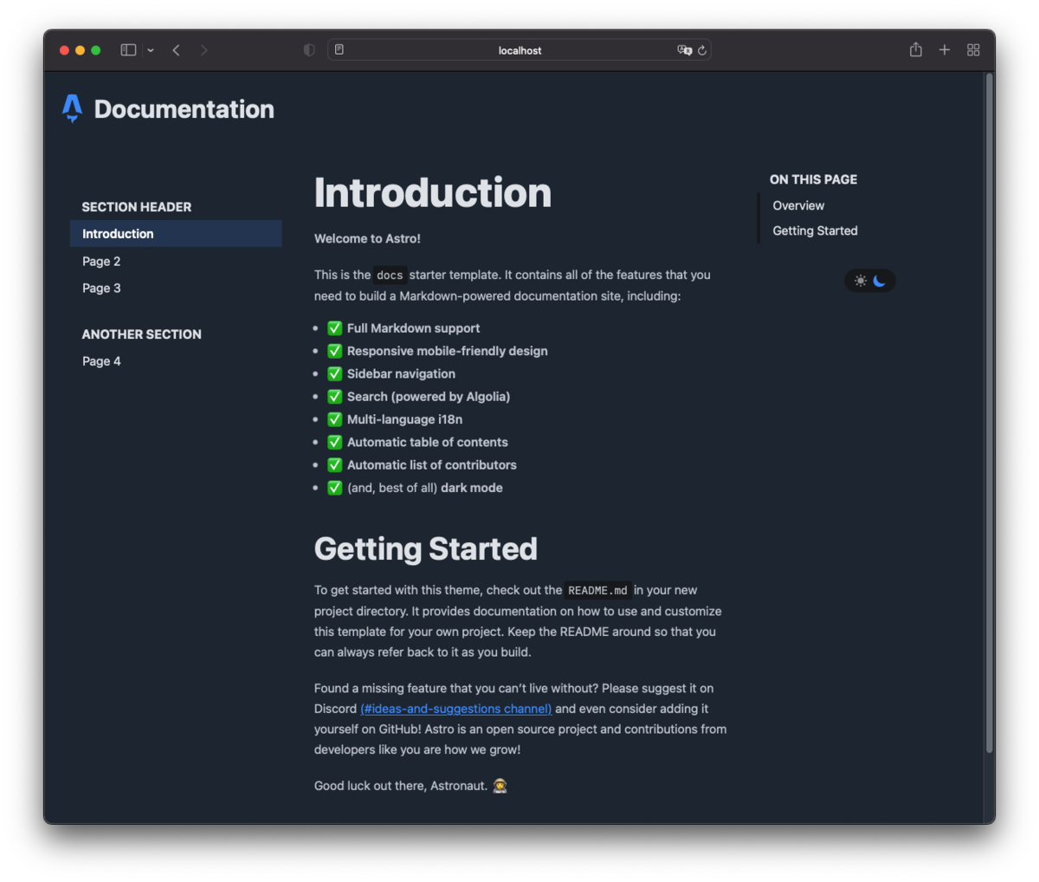Click the SECTION HEADER sidebar label
Screen dimensions: 1039x882
click(x=137, y=207)
